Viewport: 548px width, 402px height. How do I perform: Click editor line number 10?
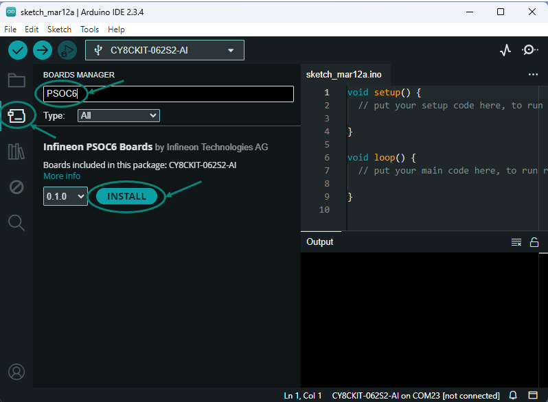324,209
